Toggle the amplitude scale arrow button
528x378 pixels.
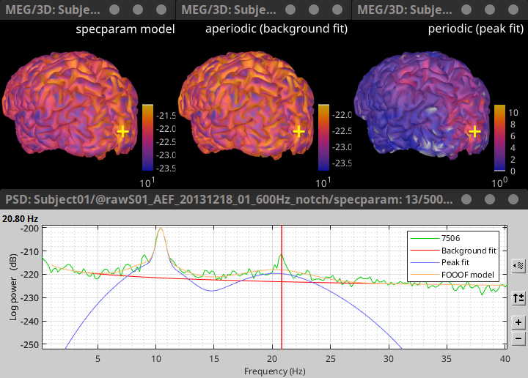tap(518, 297)
